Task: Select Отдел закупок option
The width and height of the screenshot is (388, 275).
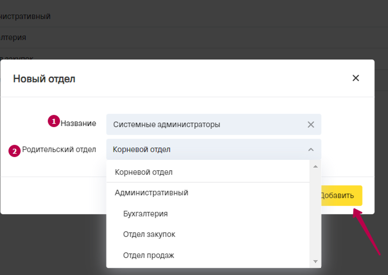Action: tap(149, 235)
